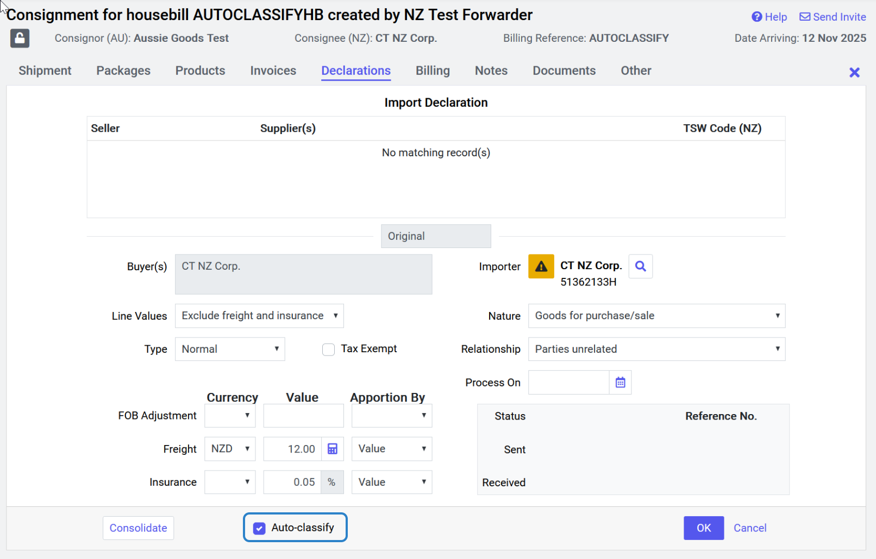Open the Process On calendar picker

[620, 383]
